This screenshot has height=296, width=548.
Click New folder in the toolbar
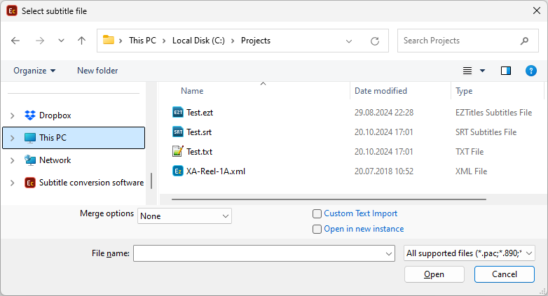point(97,71)
